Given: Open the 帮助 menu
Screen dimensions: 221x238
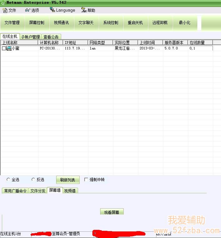Looking at the screenshot, I should click(x=88, y=10).
